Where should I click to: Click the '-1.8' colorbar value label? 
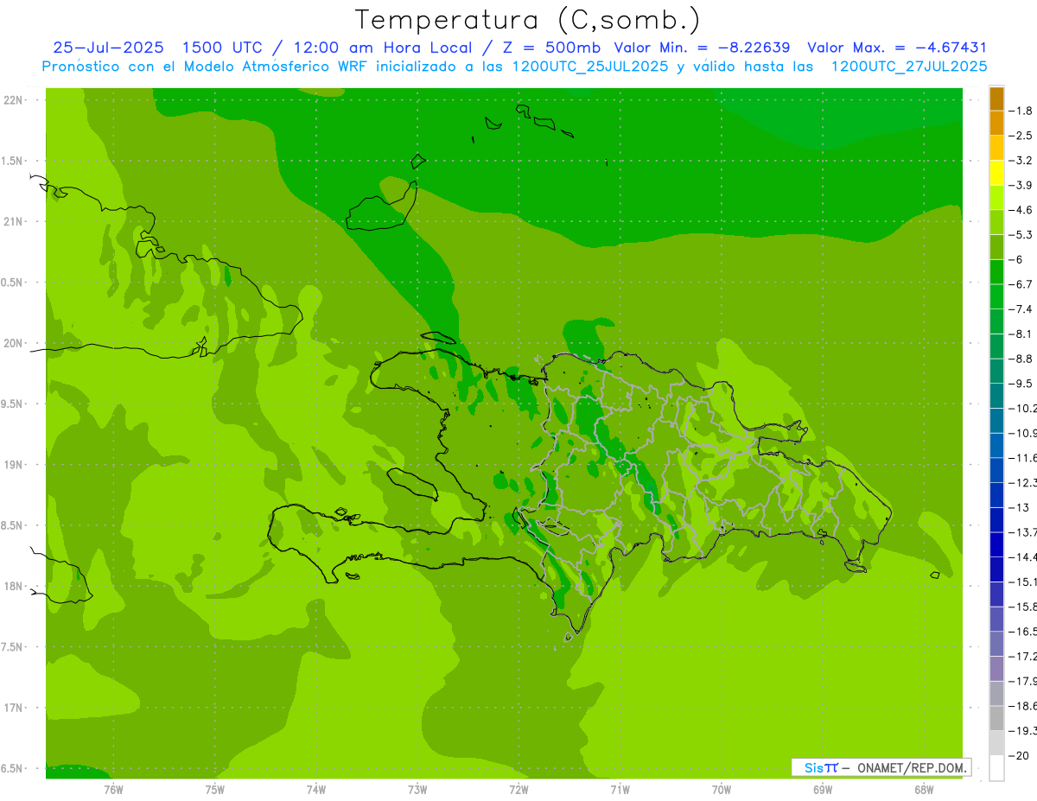point(1021,111)
